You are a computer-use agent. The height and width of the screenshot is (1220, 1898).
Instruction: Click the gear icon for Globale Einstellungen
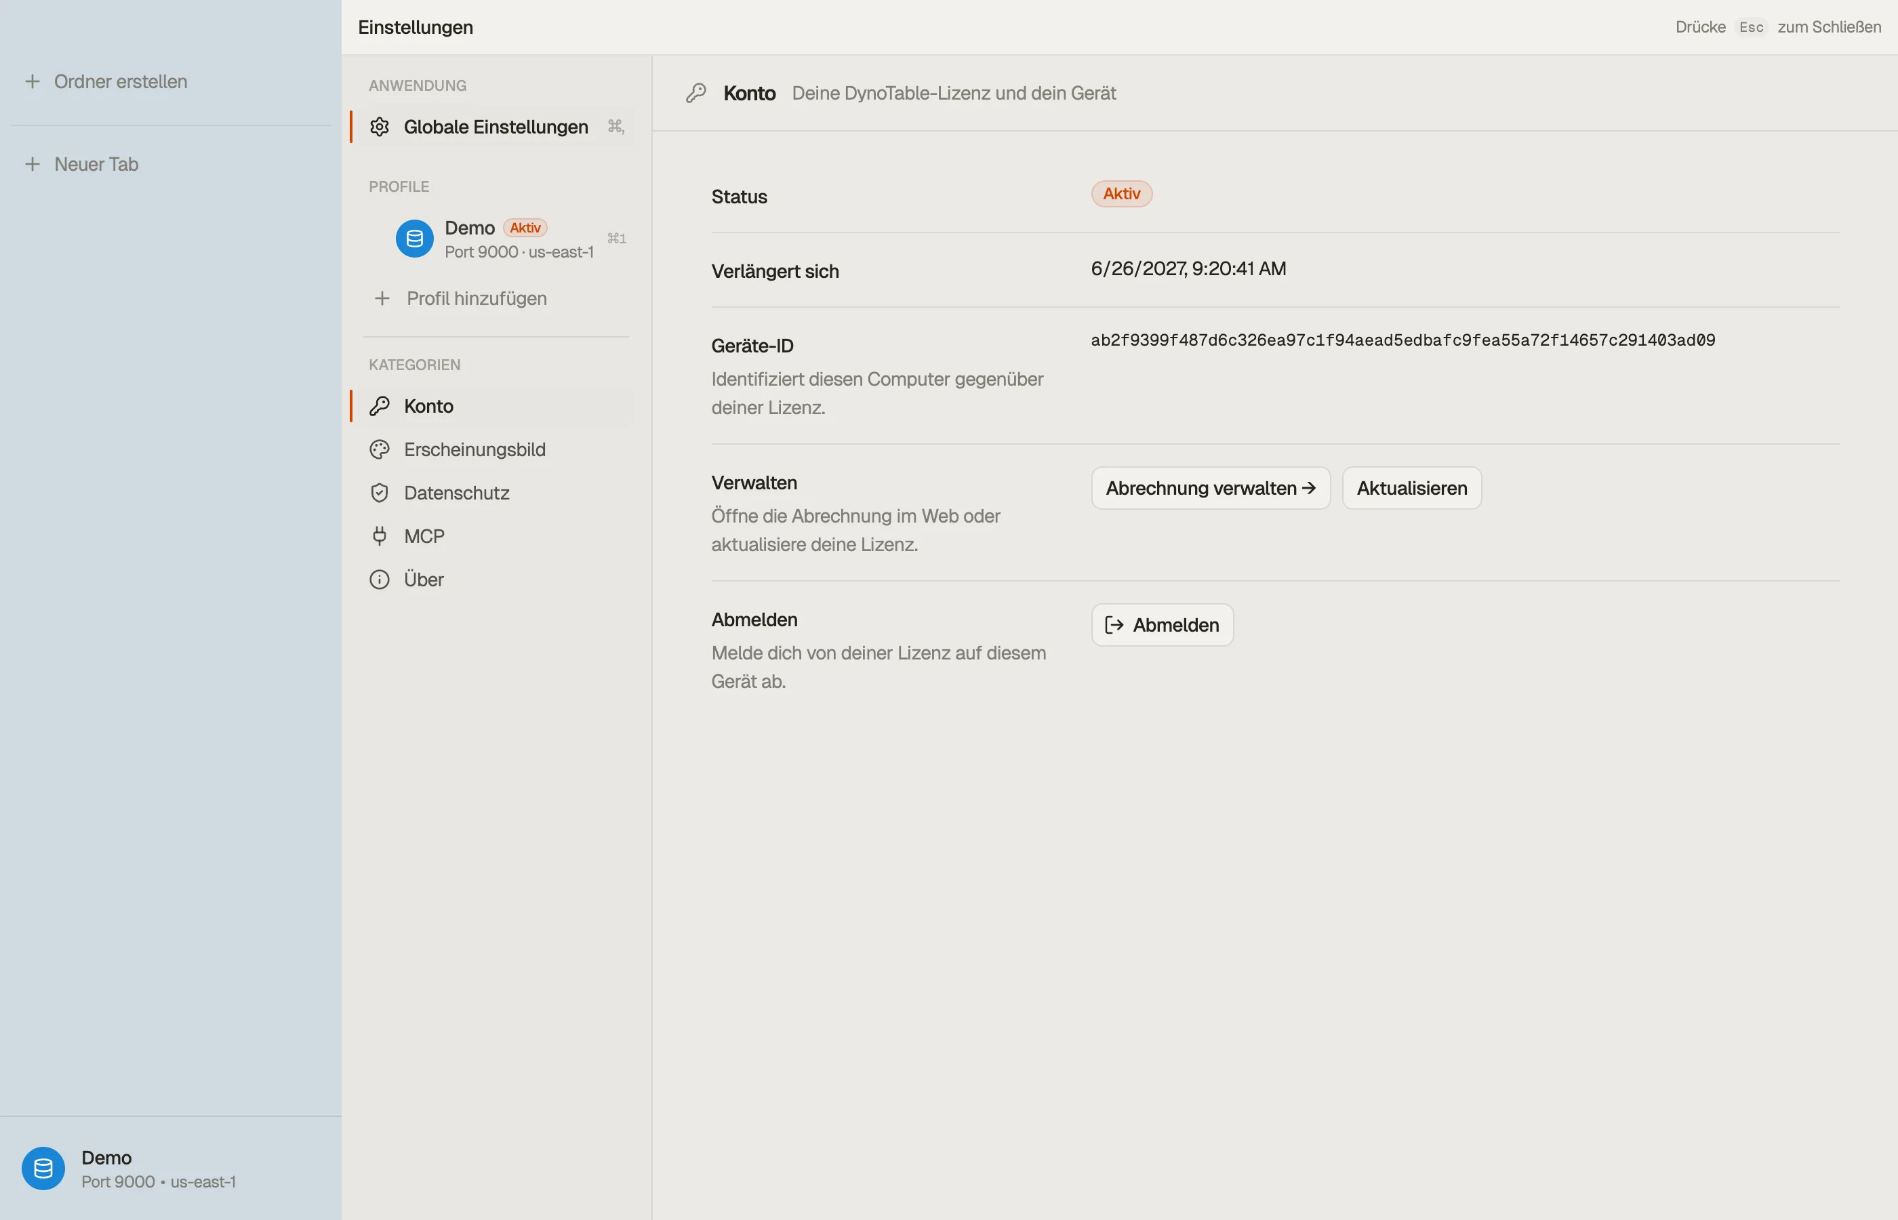[380, 127]
